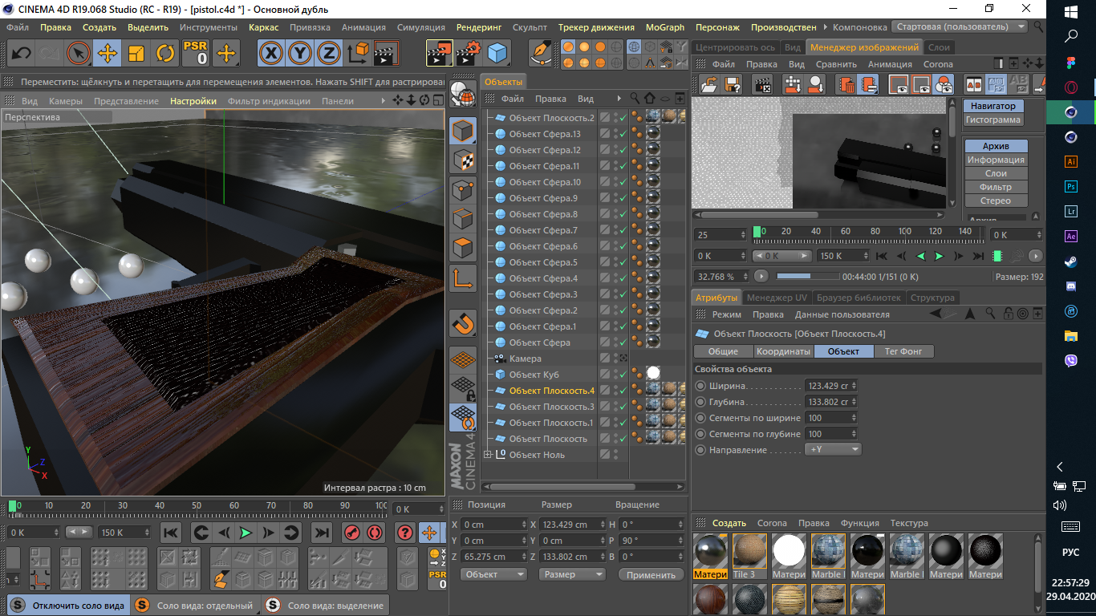Enable the magnet snap icon
This screenshot has width=1096, height=616.
coord(464,324)
